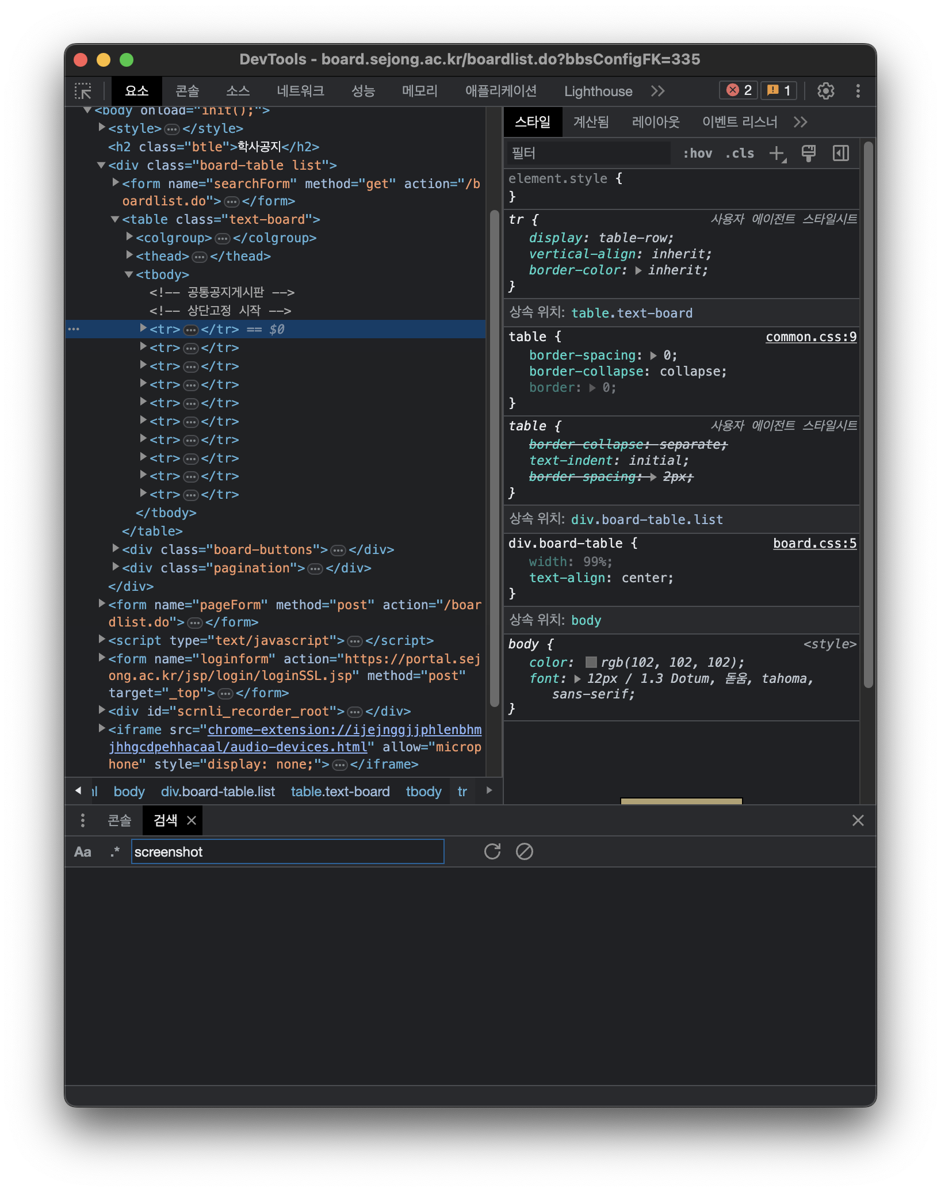The width and height of the screenshot is (941, 1192).
Task: Collapse the div board-table list node
Action: (x=101, y=165)
